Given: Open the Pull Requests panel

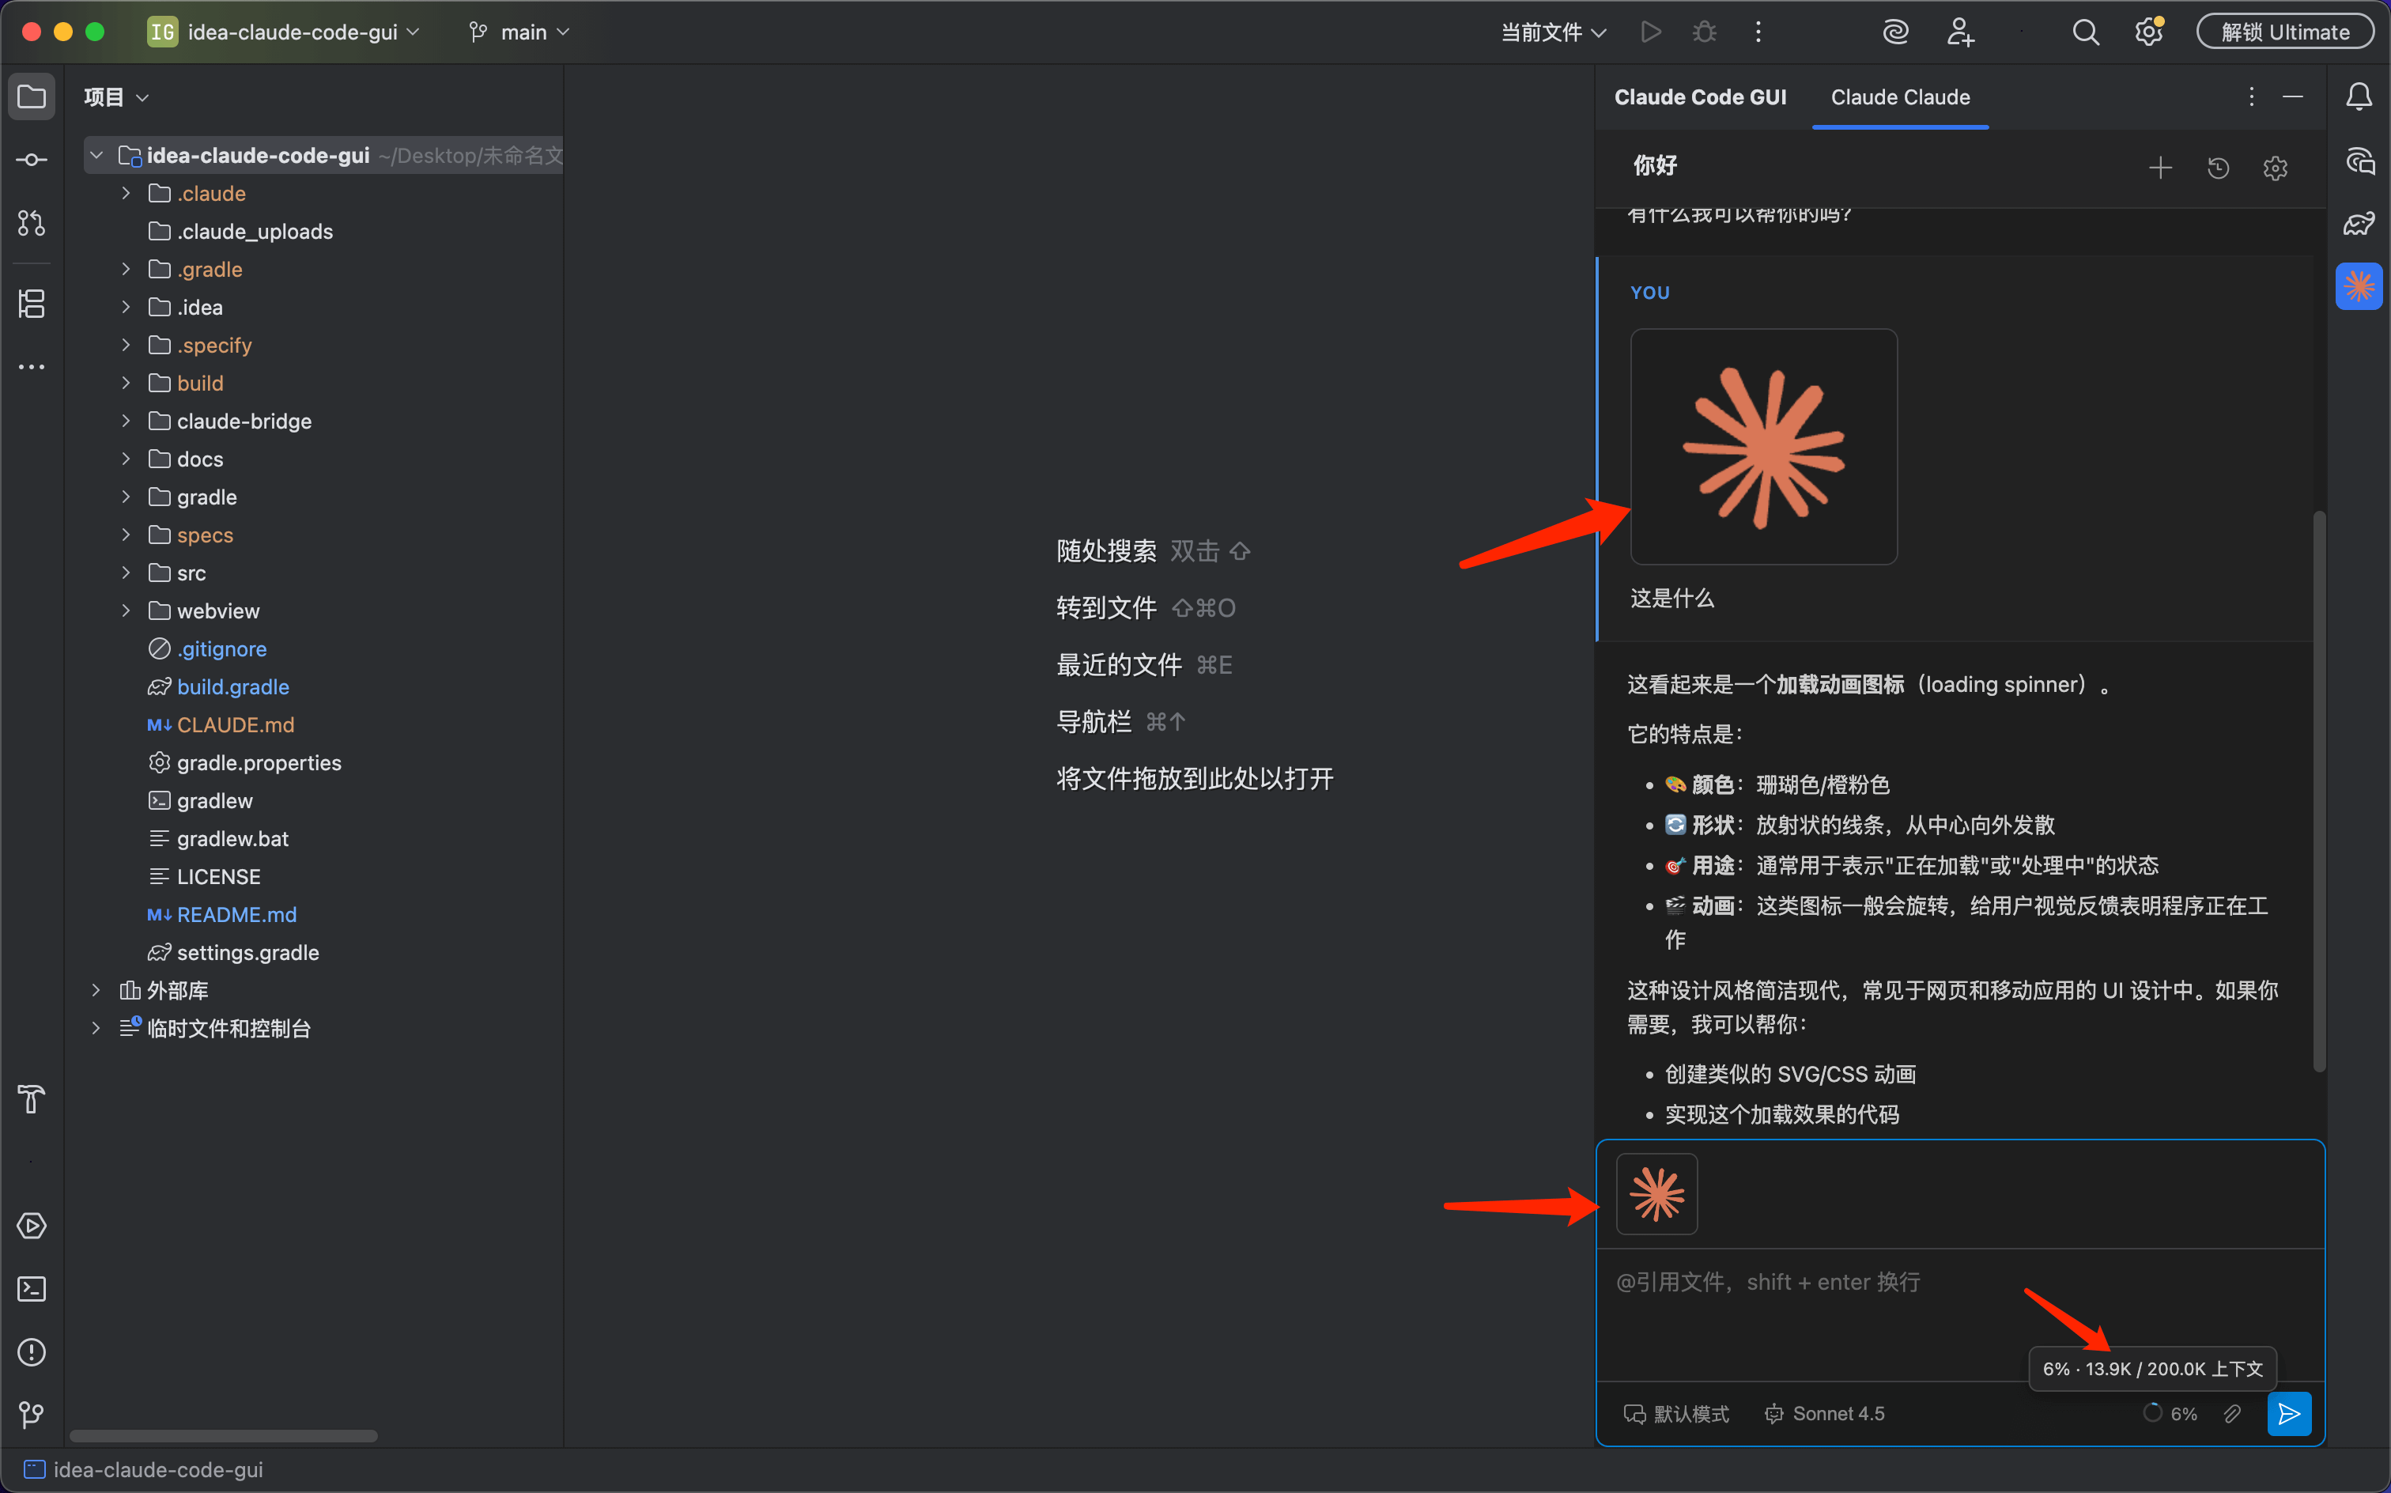Looking at the screenshot, I should [31, 223].
